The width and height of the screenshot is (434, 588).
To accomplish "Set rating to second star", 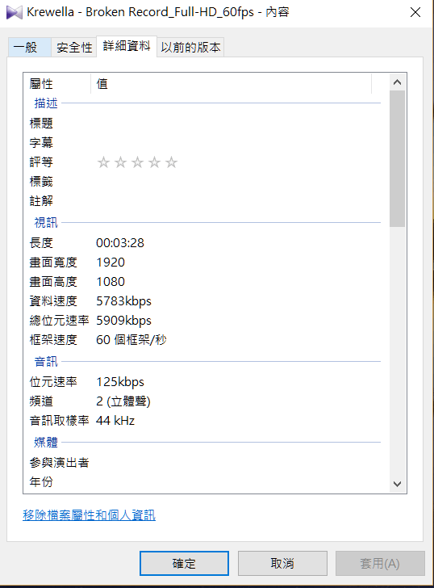I will coord(120,162).
